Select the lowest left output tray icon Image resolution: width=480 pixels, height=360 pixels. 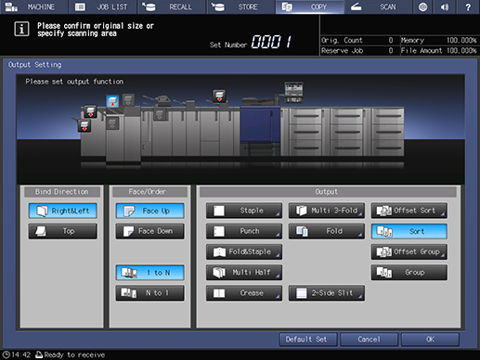(x=84, y=126)
